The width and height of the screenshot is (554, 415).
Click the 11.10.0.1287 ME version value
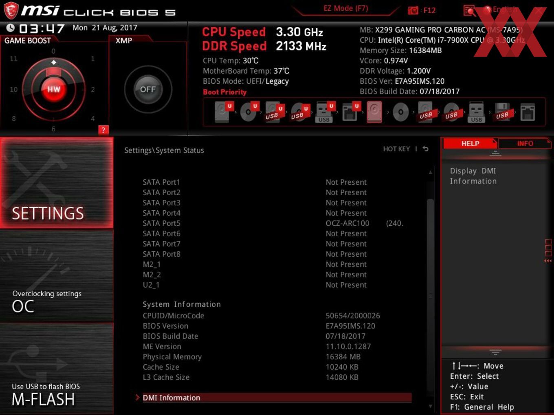[348, 347]
